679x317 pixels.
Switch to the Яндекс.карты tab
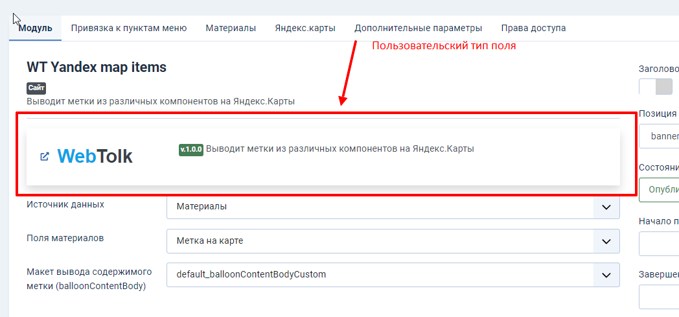pos(305,28)
